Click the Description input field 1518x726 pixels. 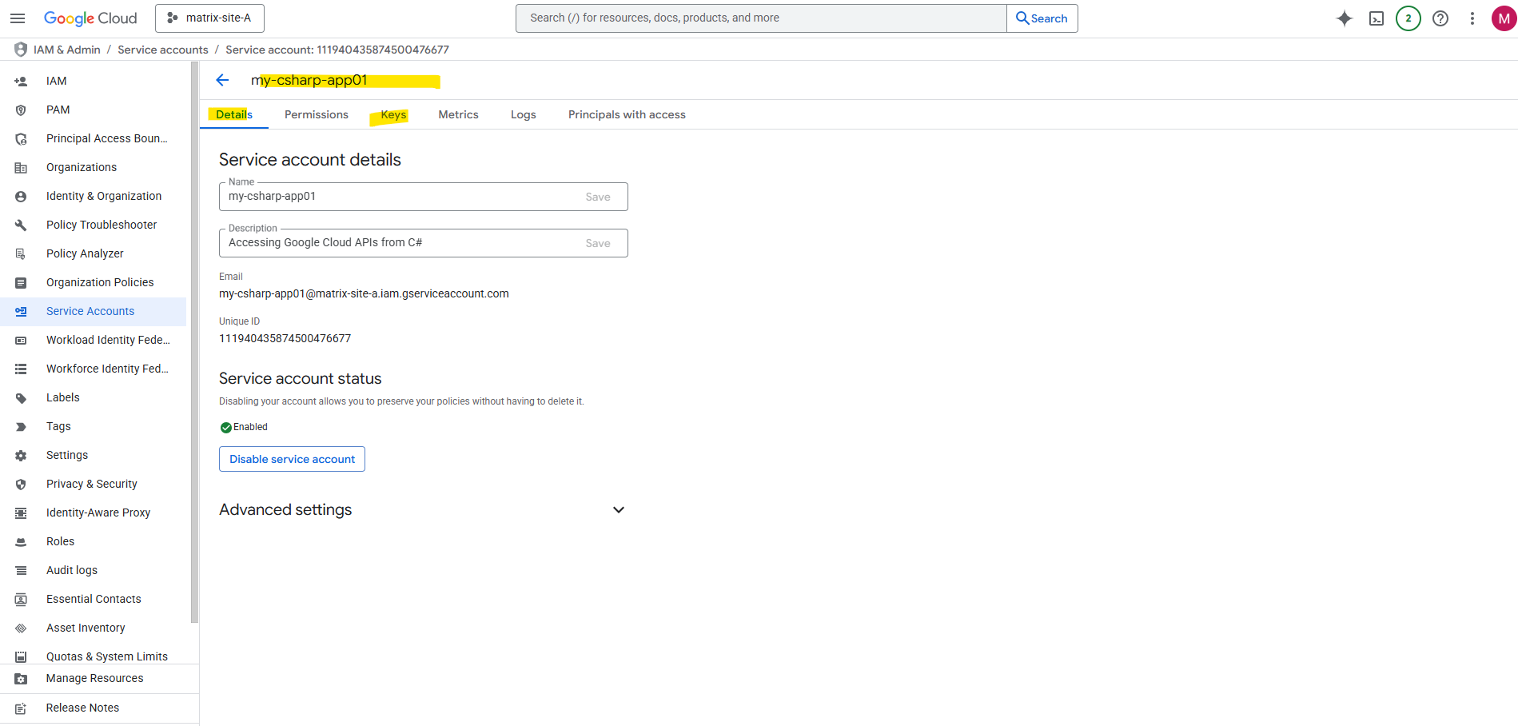tap(400, 243)
